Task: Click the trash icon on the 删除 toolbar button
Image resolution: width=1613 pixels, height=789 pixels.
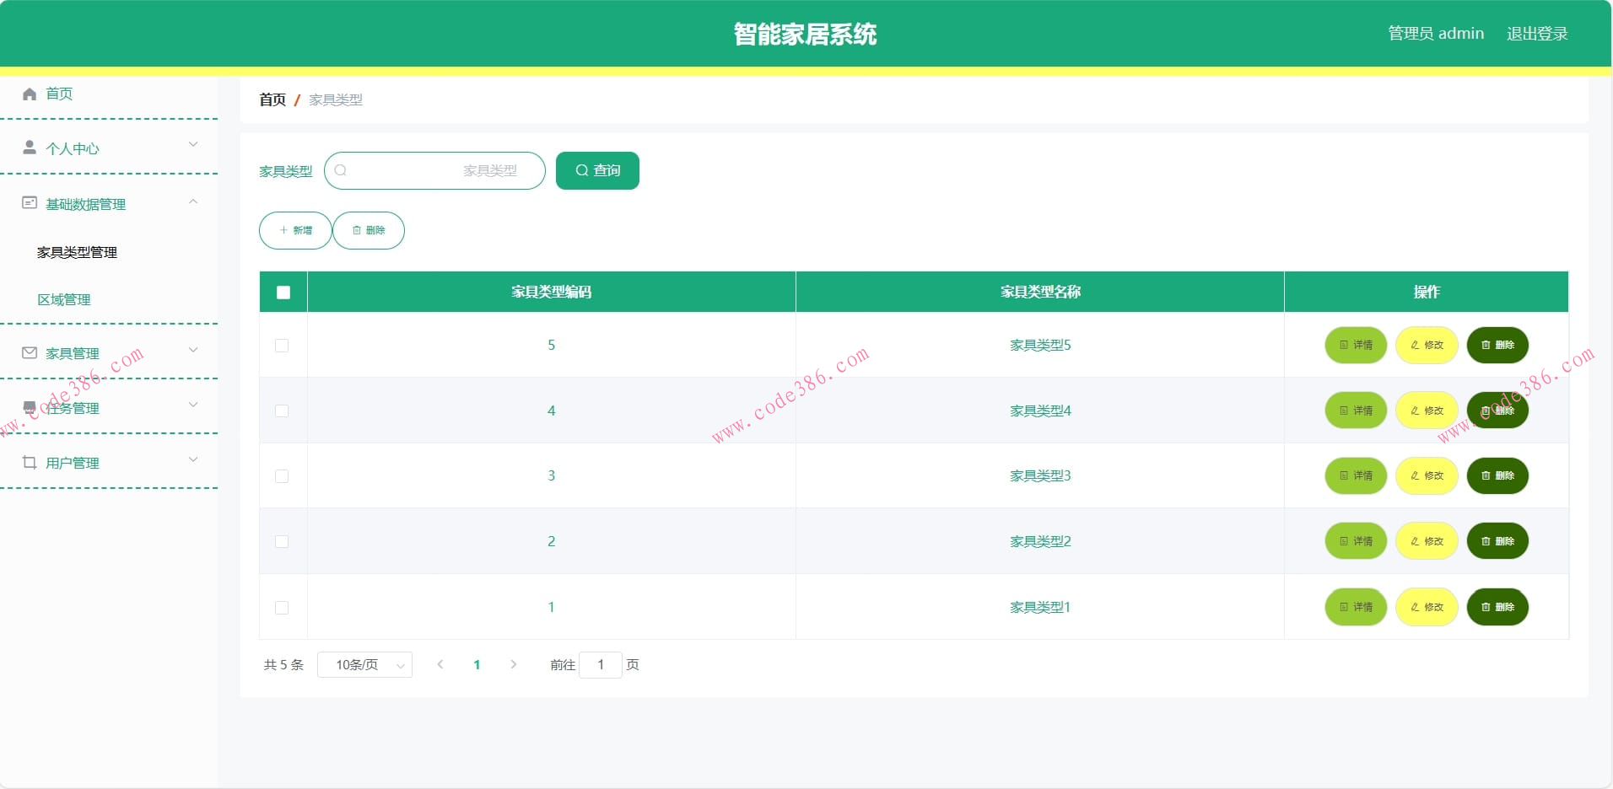Action: pos(356,230)
